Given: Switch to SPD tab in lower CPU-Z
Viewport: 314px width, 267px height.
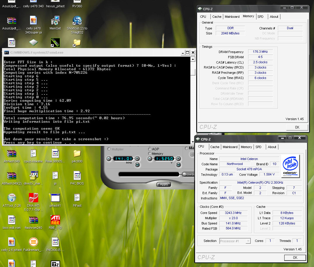Looking at the screenshot, I should 258,147.
